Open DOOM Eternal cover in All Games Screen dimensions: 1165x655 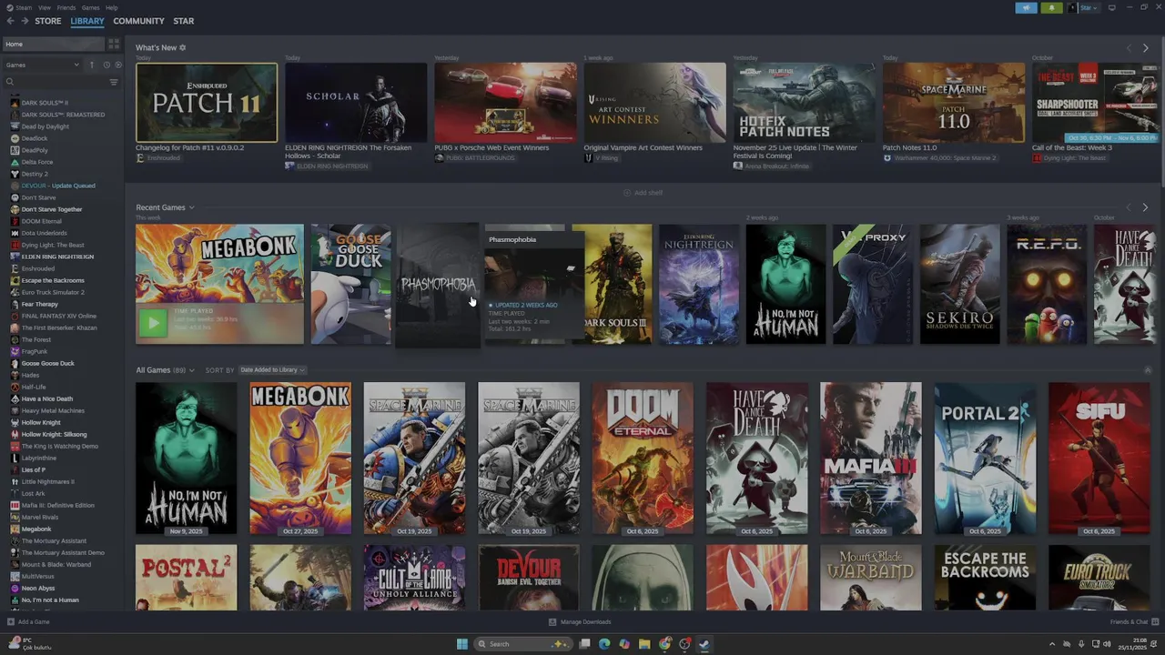coord(643,458)
